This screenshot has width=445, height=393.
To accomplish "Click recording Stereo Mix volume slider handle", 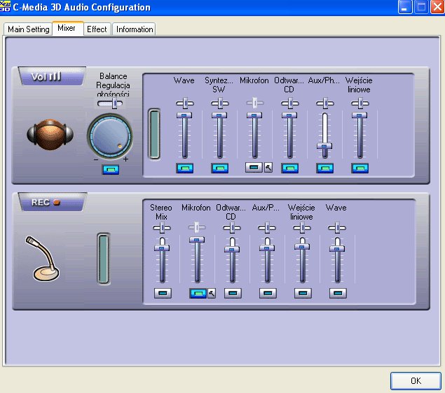I will 162,248.
